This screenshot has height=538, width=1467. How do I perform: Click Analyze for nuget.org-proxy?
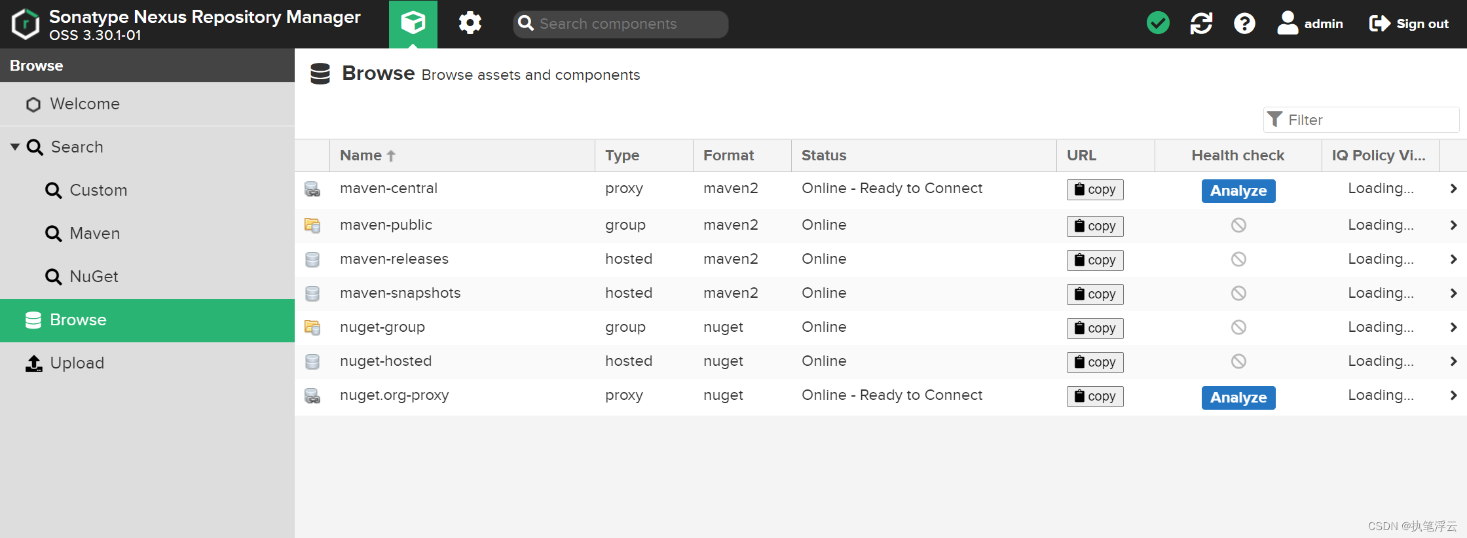click(x=1238, y=398)
